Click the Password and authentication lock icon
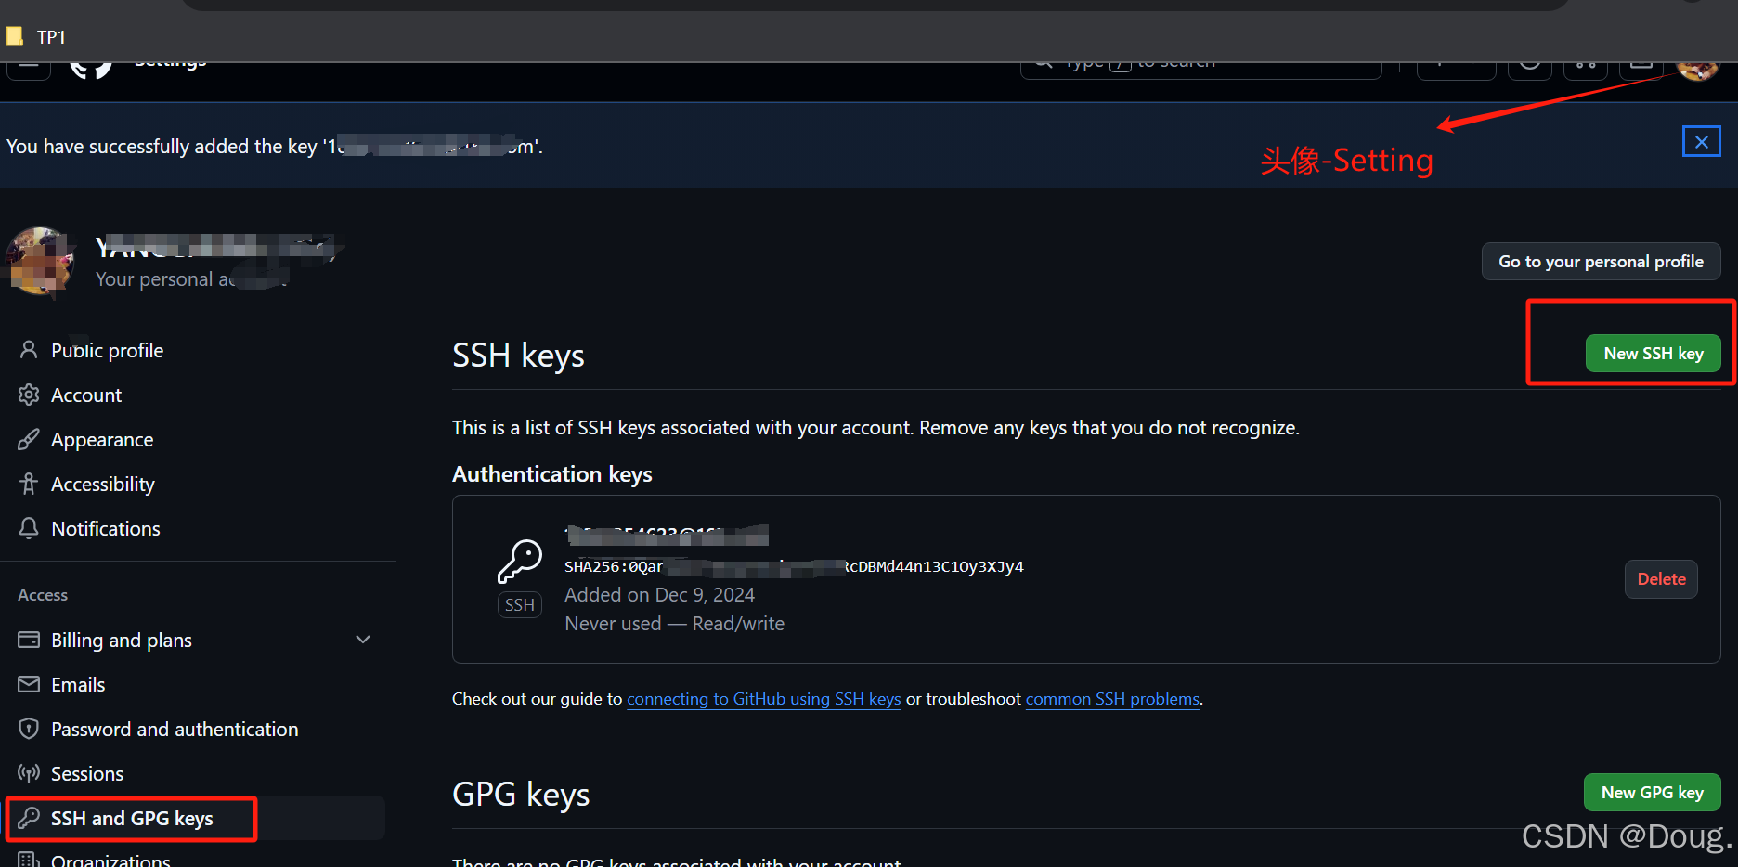This screenshot has height=867, width=1738. 28,729
